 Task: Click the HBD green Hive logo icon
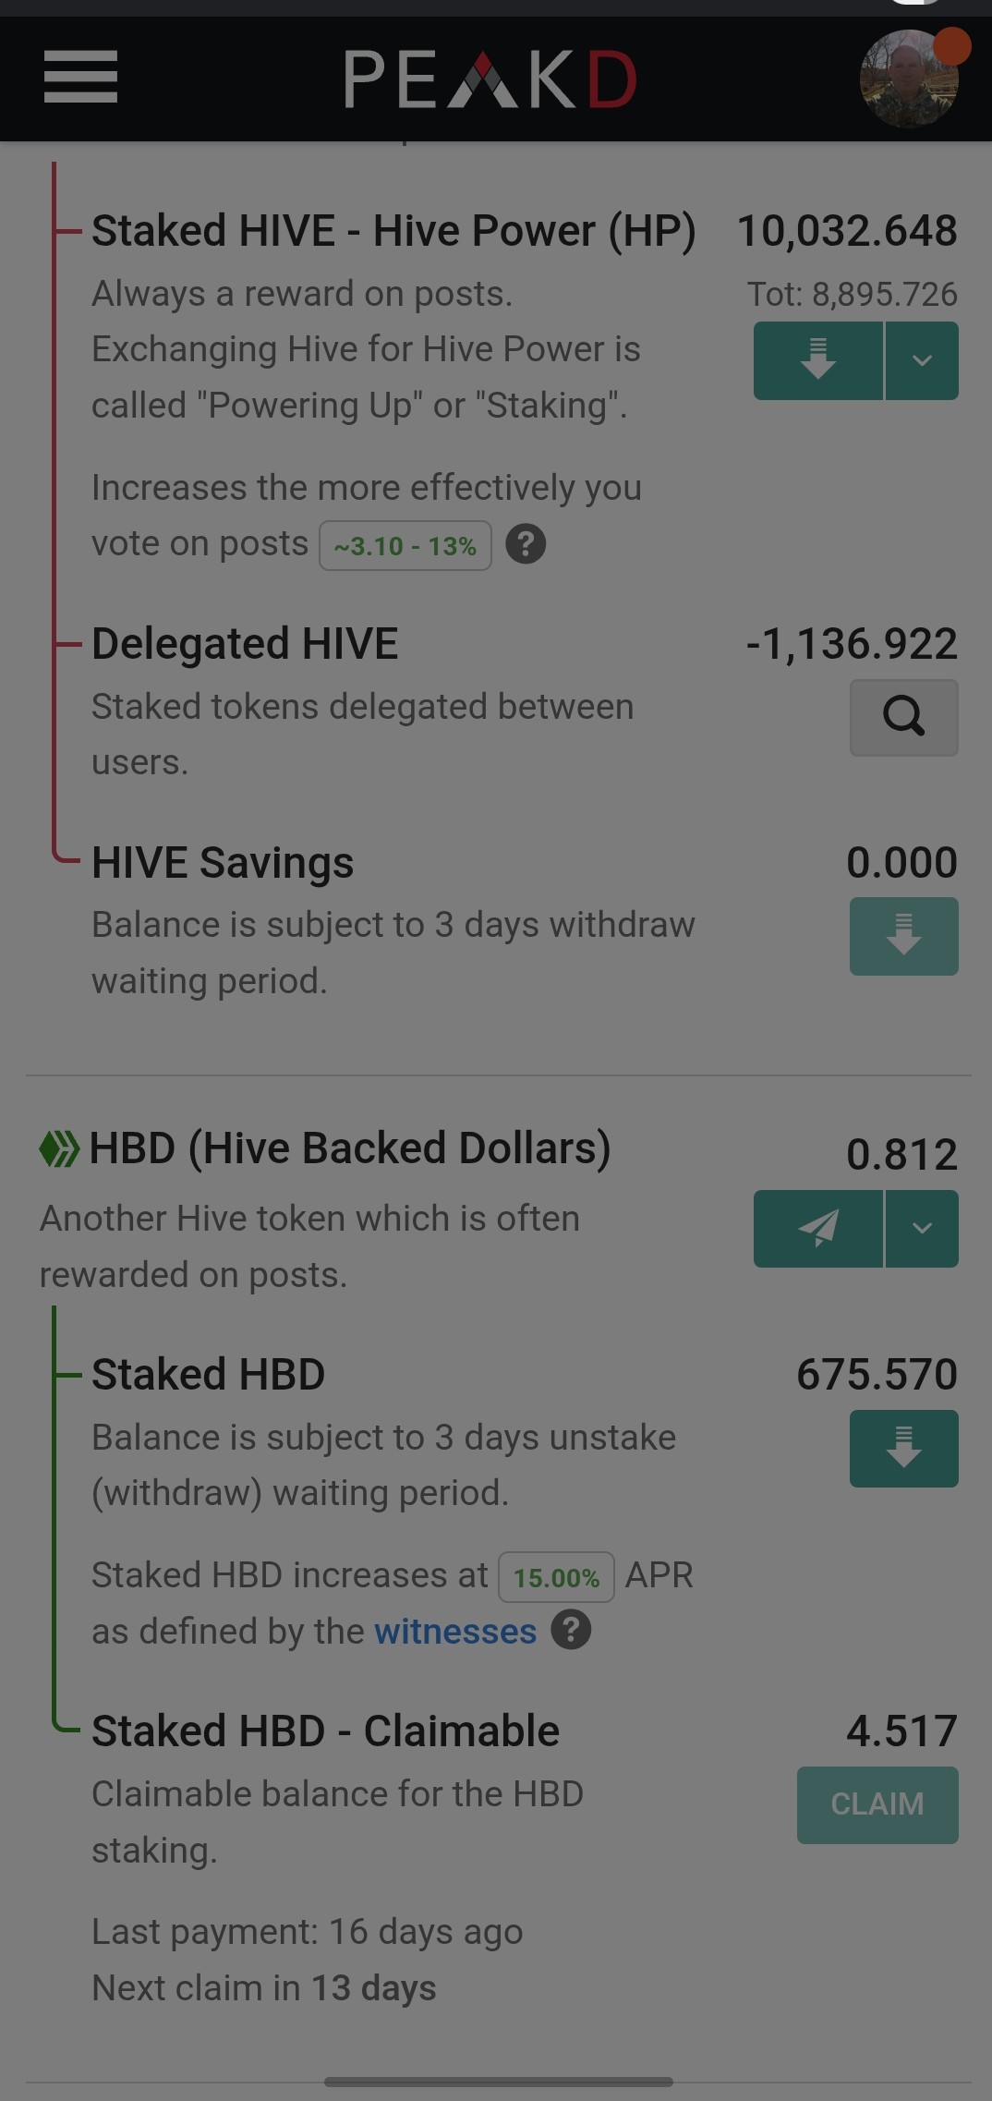[x=59, y=1148]
